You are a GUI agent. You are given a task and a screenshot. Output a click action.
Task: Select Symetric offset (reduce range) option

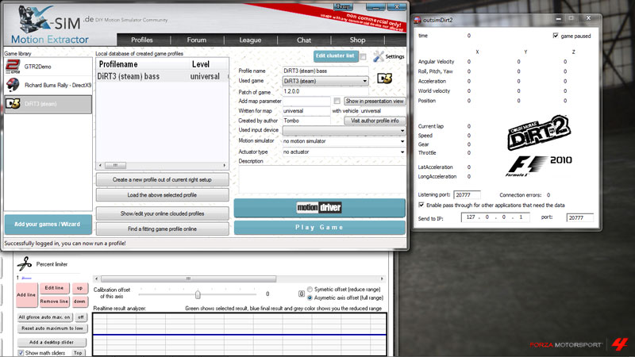pyautogui.click(x=310, y=290)
